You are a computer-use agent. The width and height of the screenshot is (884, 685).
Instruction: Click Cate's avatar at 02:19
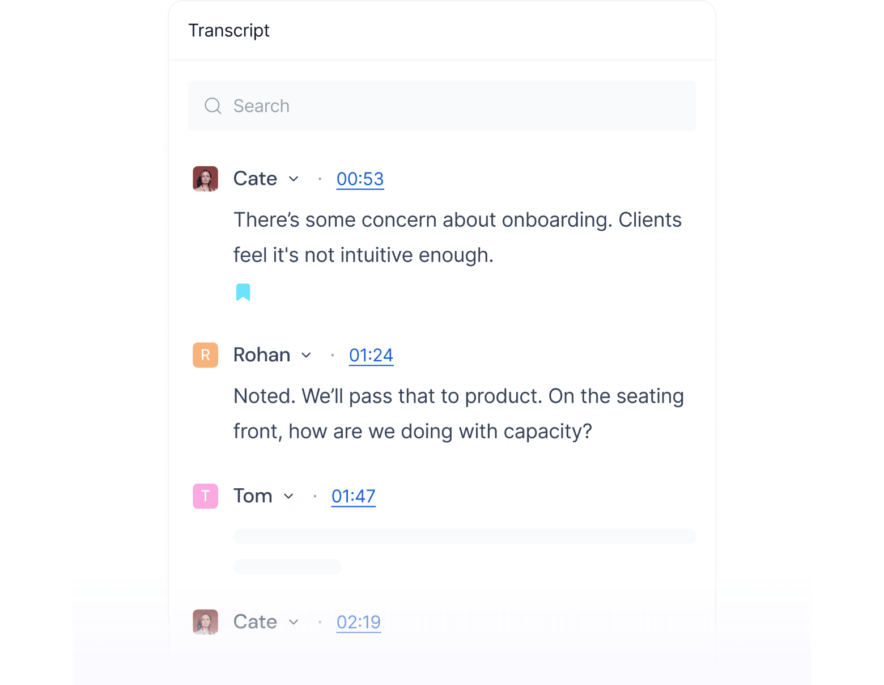(205, 622)
